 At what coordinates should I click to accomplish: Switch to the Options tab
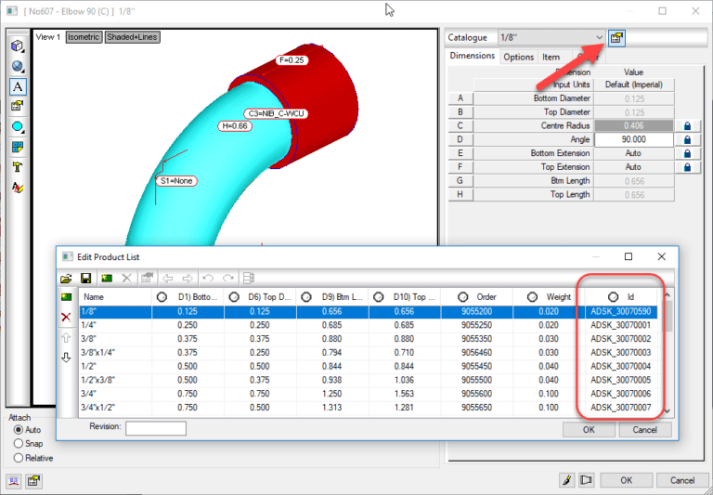518,57
